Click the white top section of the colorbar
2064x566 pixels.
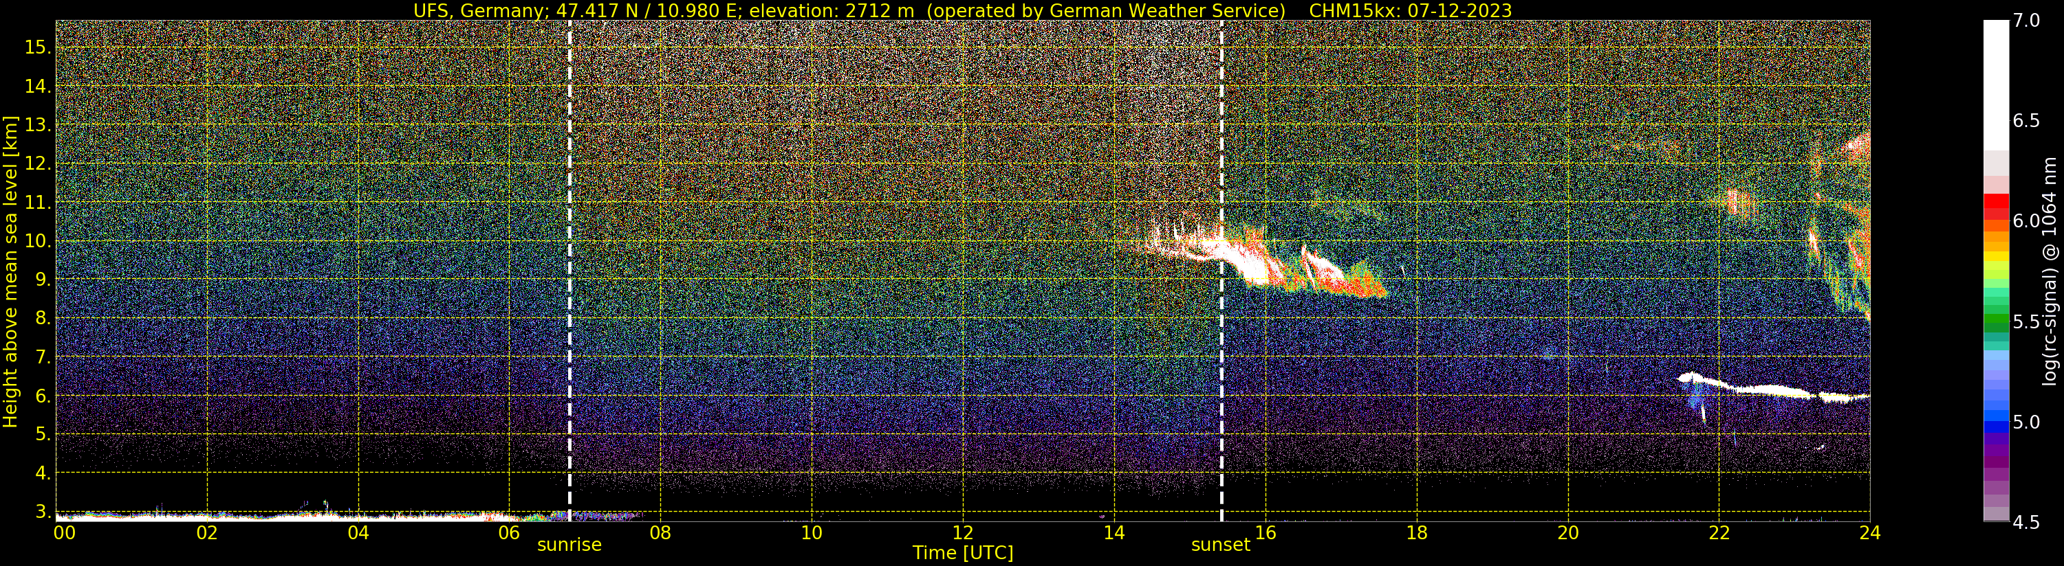click(1996, 85)
